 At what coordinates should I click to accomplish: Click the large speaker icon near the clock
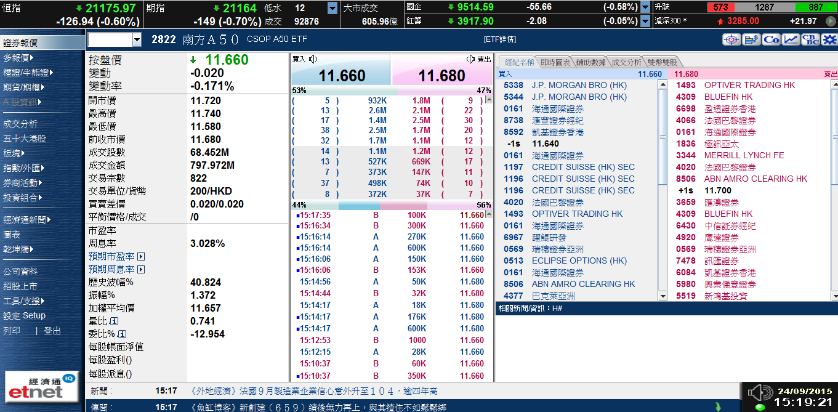759,392
